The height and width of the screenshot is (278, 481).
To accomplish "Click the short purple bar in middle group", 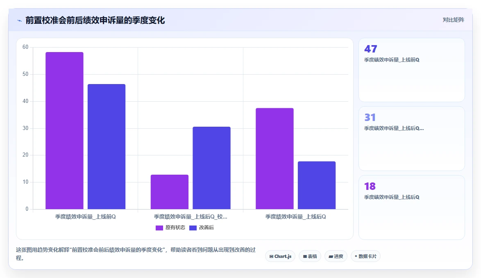I will point(170,192).
